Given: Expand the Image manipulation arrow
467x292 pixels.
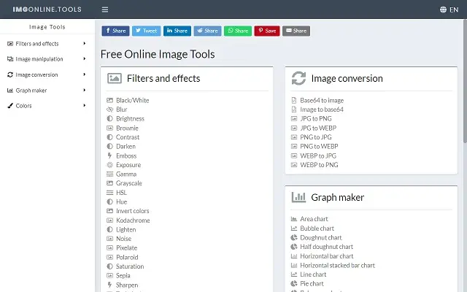Looking at the screenshot, I should [x=85, y=58].
